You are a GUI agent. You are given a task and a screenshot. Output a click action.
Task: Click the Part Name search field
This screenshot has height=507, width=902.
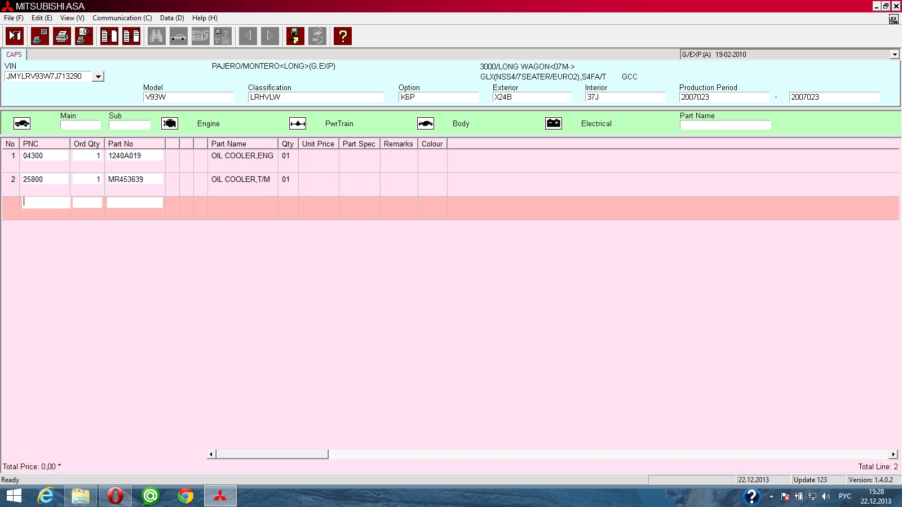[725, 125]
